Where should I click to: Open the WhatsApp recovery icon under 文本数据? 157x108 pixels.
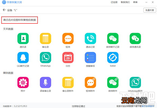46,58
